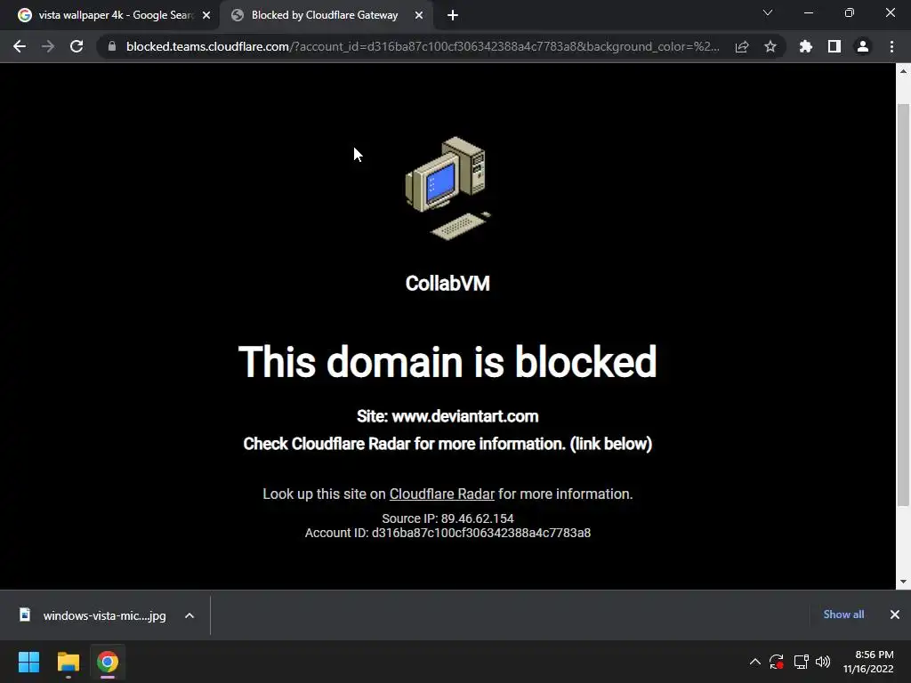The width and height of the screenshot is (911, 683).
Task: Open the Extensions puzzle icon
Action: pyautogui.click(x=806, y=46)
